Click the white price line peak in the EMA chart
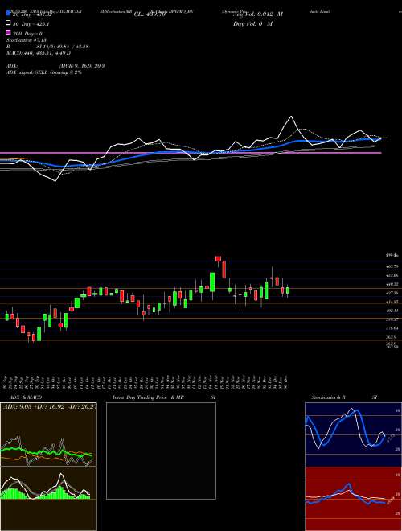 pos(291,117)
